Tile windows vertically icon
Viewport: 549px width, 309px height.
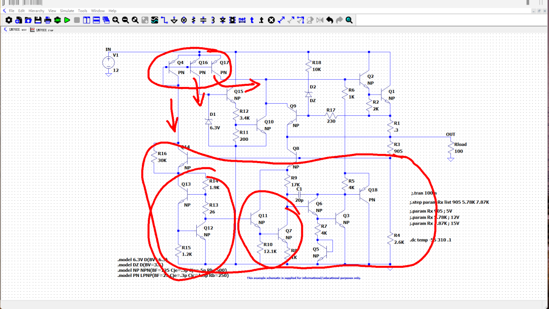[86, 20]
